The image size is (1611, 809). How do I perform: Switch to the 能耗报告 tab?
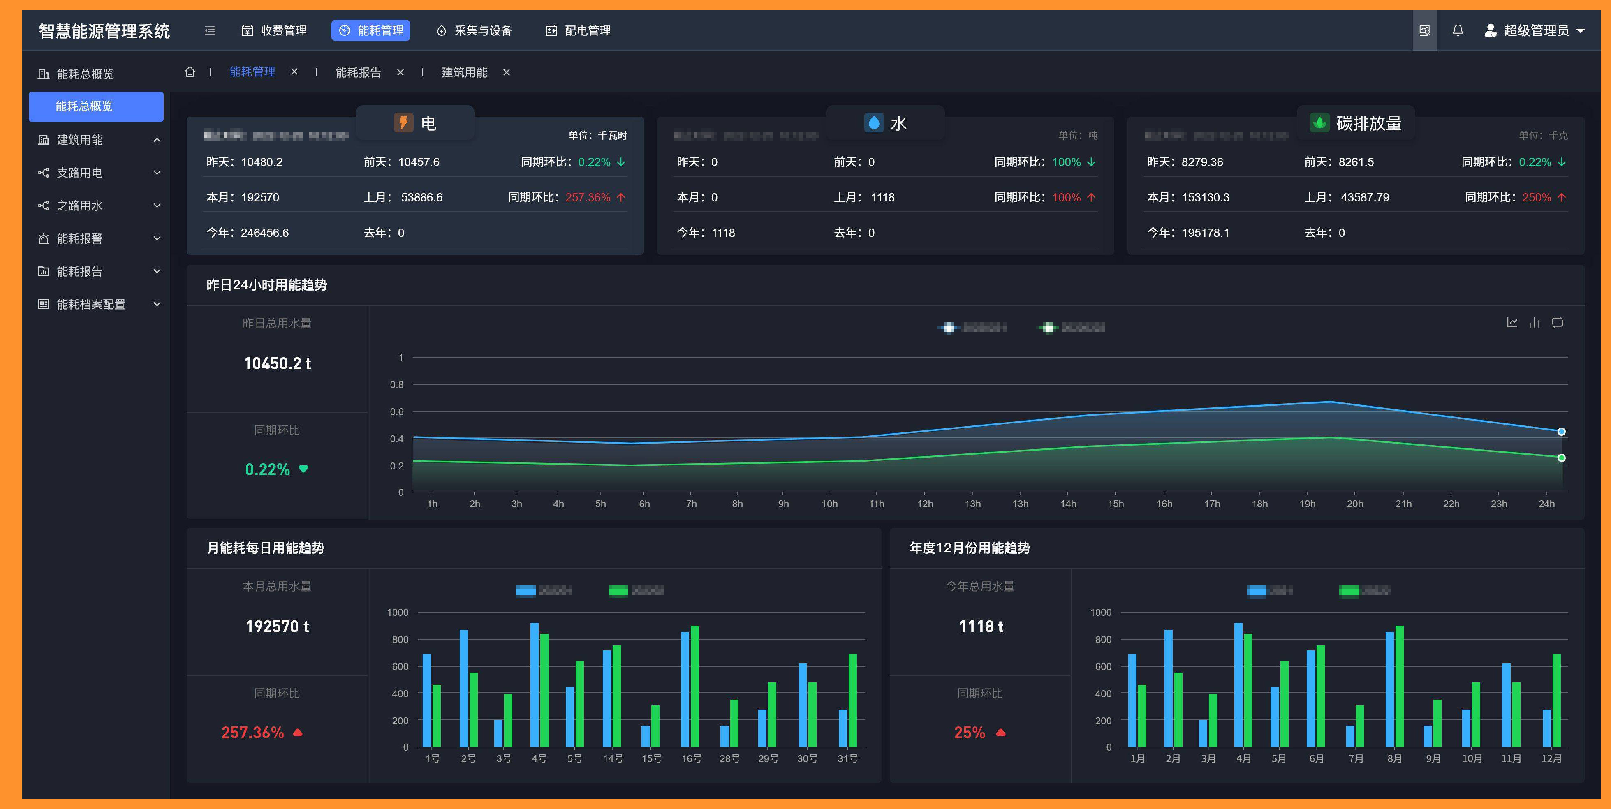coord(358,72)
